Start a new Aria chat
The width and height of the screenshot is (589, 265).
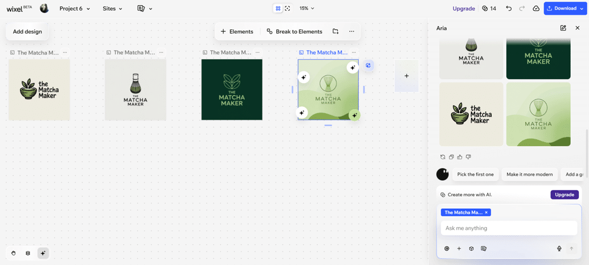tap(563, 28)
